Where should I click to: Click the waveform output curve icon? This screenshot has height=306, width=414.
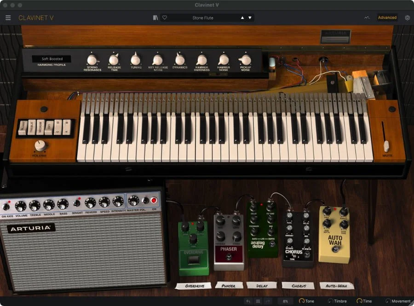point(366,17)
